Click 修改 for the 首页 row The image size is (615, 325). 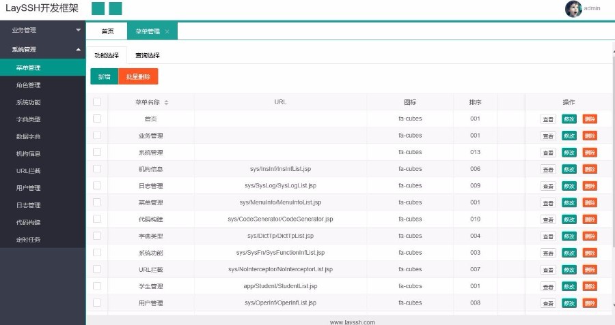tap(569, 119)
